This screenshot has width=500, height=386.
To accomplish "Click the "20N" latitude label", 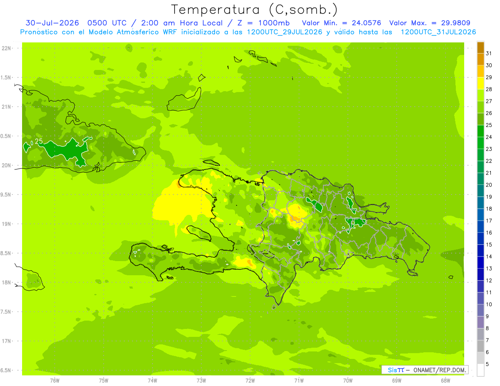I will click(6, 165).
